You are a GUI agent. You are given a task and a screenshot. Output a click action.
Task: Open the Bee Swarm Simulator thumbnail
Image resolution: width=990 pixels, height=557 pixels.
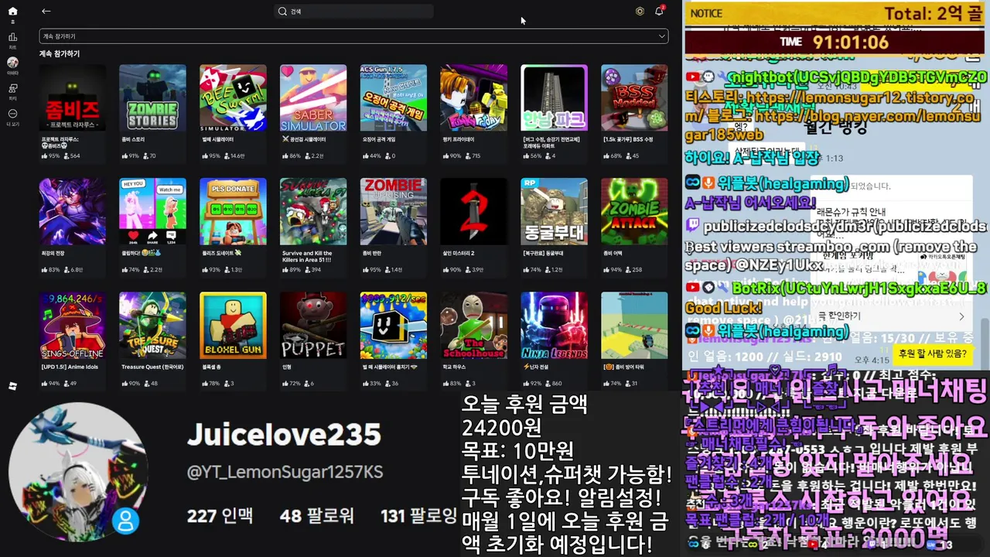233,97
